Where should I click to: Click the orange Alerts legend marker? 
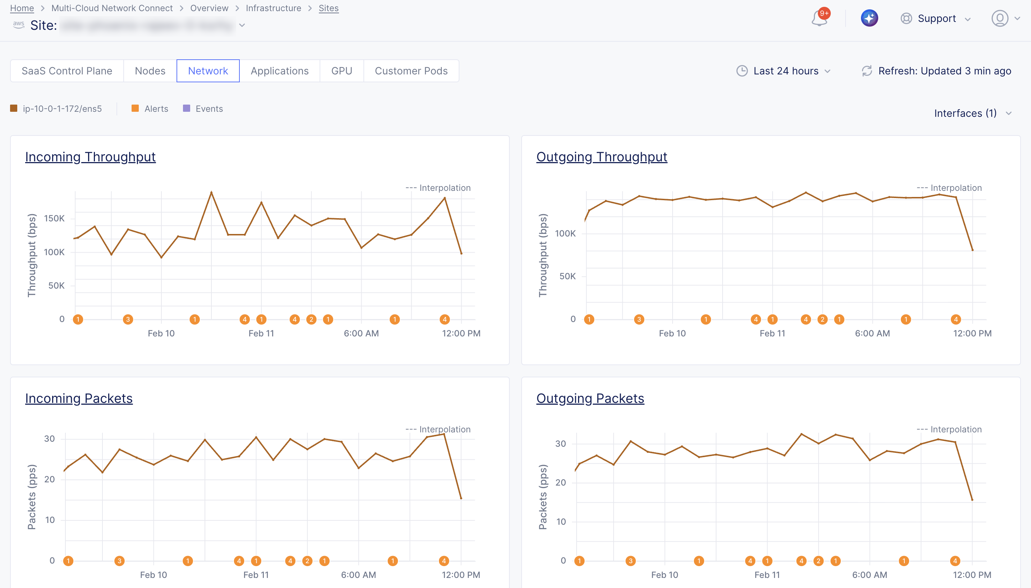(x=135, y=108)
